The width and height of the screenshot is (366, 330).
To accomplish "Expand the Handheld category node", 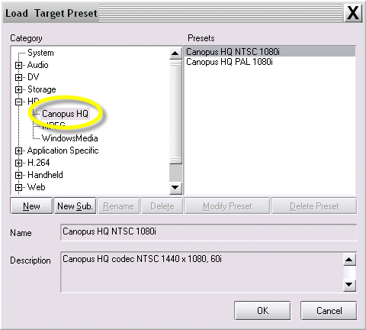I will click(18, 175).
